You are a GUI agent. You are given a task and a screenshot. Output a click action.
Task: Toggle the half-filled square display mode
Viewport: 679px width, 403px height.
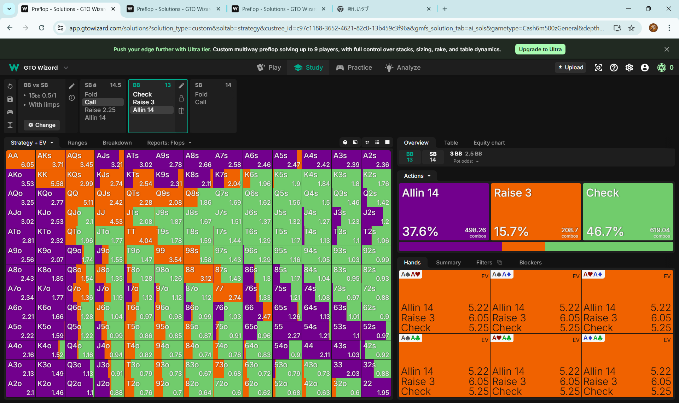tap(355, 142)
